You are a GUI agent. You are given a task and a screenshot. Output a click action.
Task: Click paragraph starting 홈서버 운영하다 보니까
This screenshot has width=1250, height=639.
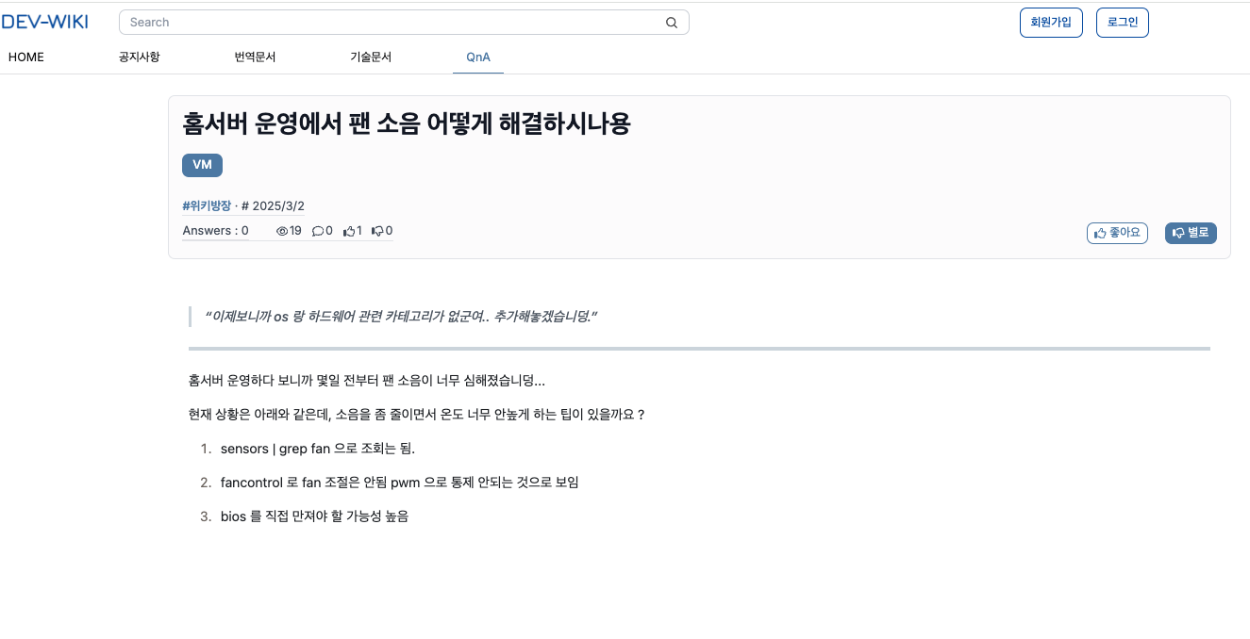[367, 381]
